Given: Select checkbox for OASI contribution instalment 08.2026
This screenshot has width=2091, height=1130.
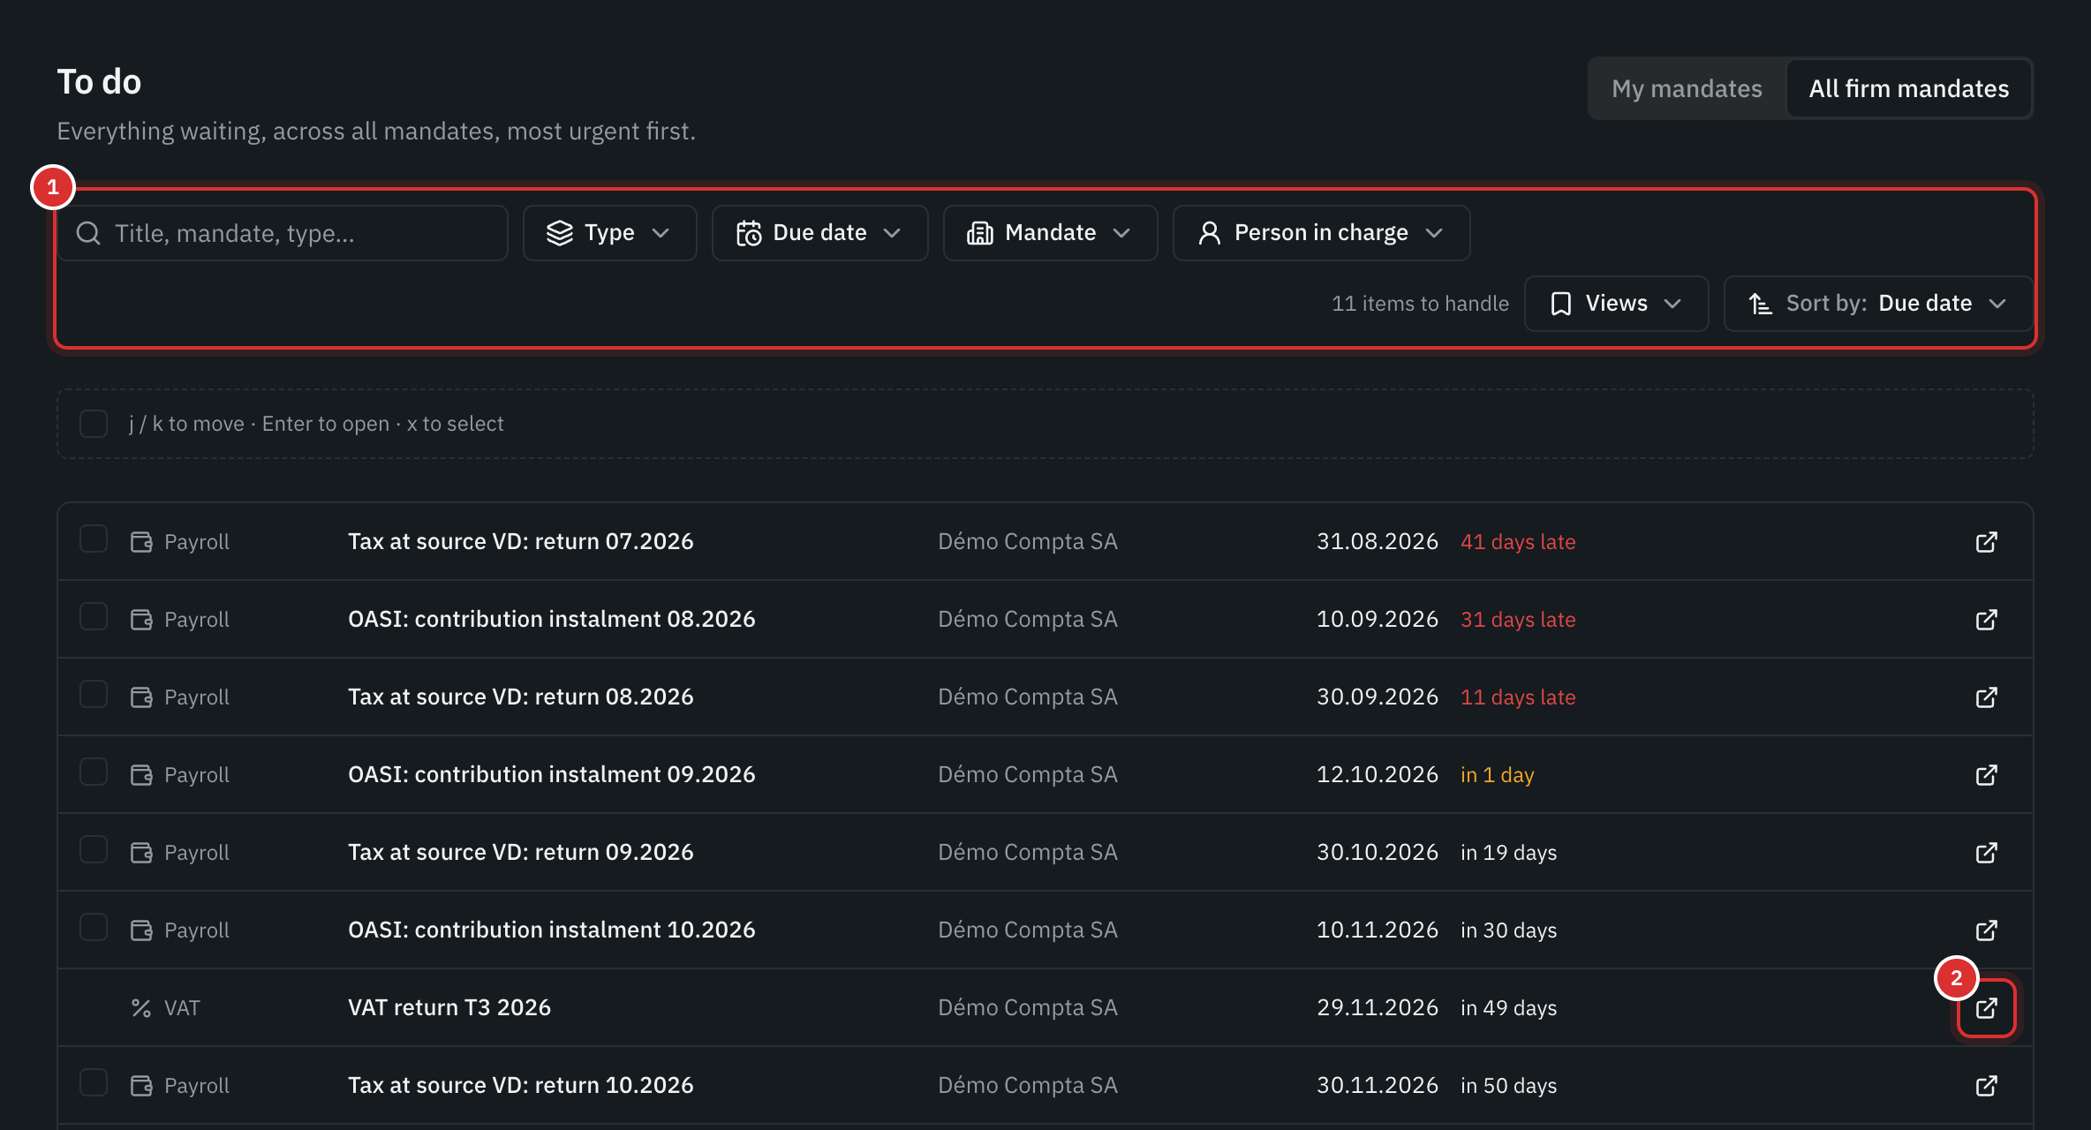Looking at the screenshot, I should (94, 616).
